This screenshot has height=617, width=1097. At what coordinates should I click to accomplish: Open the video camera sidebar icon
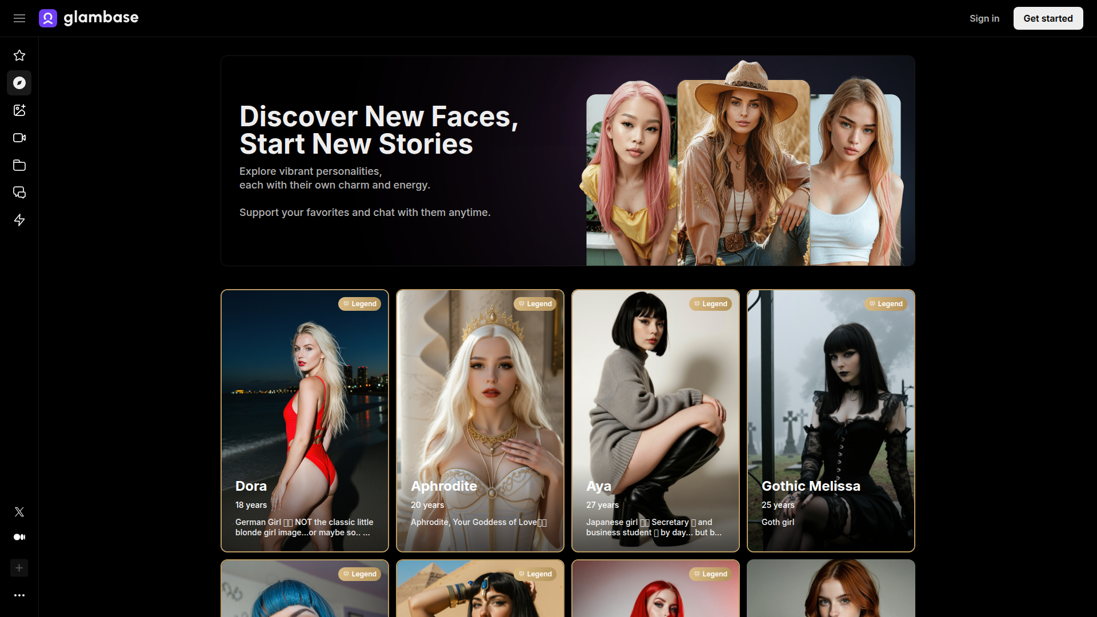[x=19, y=138]
